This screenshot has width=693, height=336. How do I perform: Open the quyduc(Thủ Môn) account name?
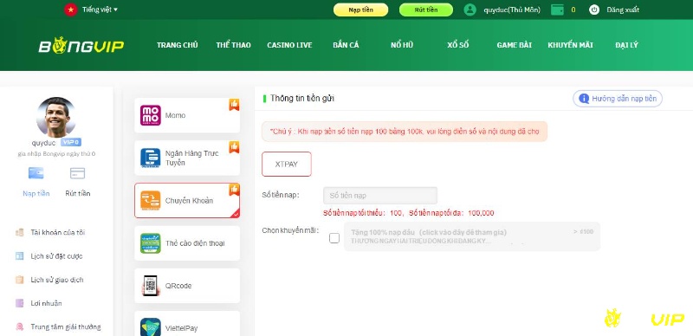point(512,10)
